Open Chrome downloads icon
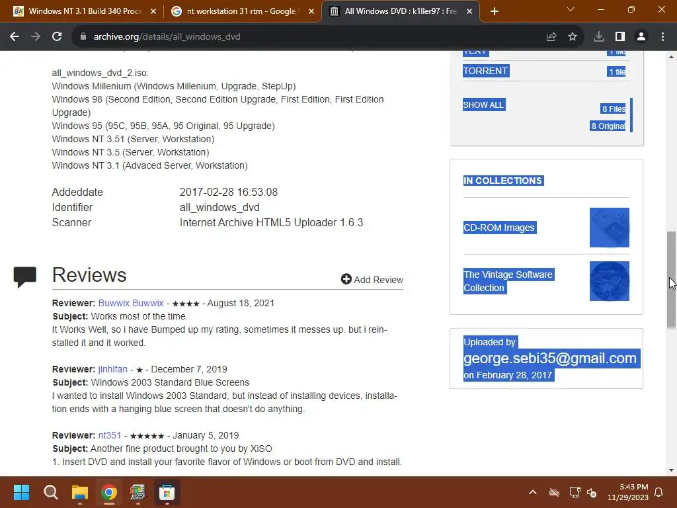This screenshot has height=508, width=677. pyautogui.click(x=599, y=37)
